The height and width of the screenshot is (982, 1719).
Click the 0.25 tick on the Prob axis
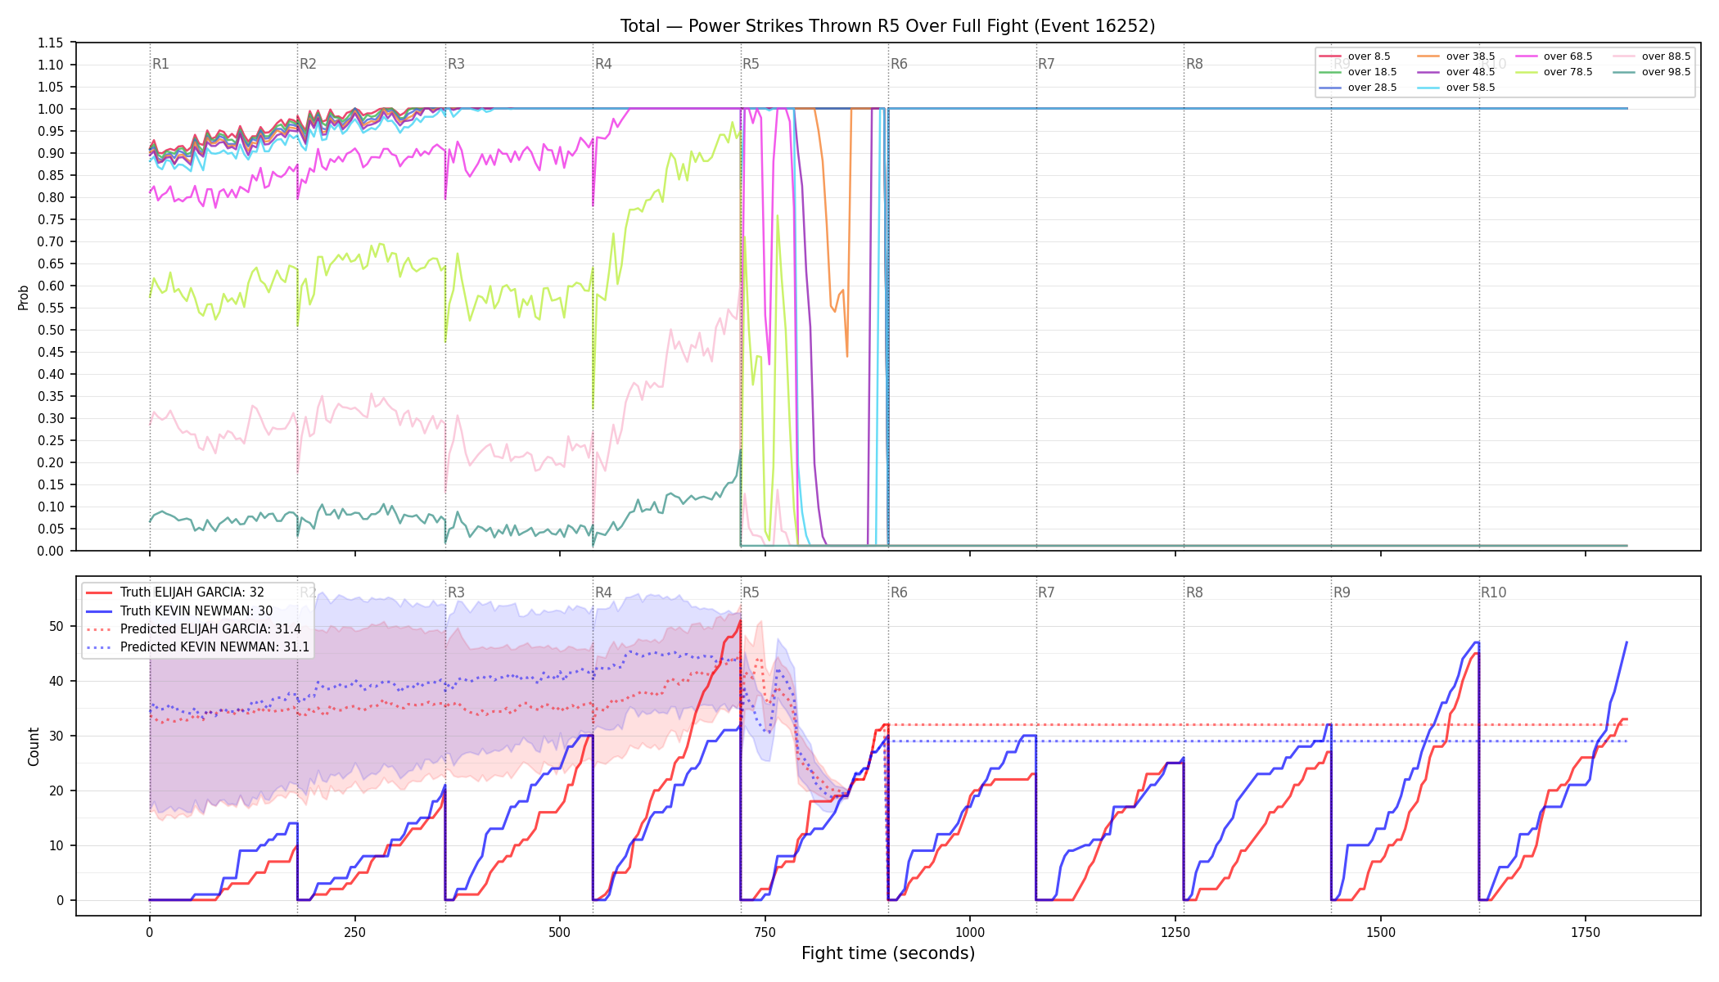coord(51,440)
